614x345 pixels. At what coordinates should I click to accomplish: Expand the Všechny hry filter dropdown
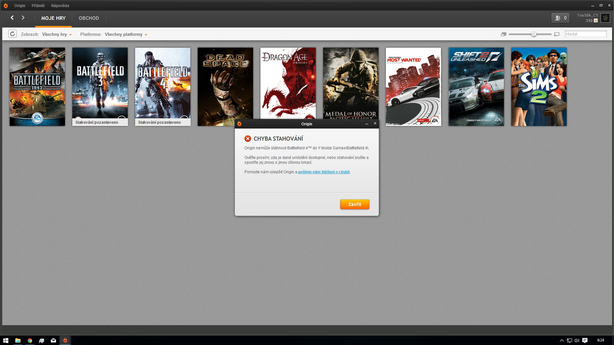coord(57,35)
